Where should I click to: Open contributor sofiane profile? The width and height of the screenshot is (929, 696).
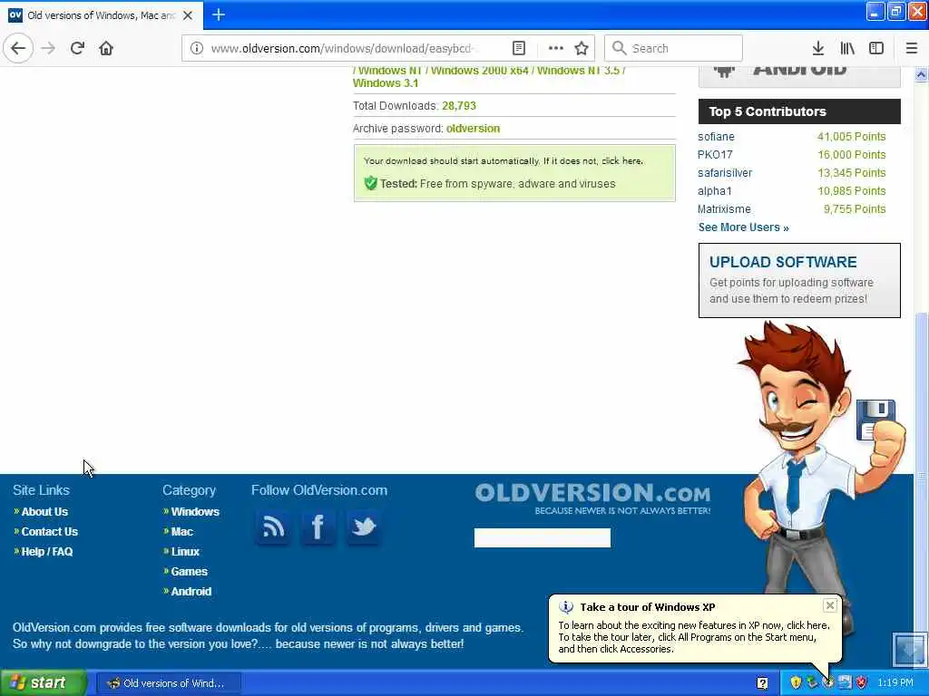[x=716, y=136]
